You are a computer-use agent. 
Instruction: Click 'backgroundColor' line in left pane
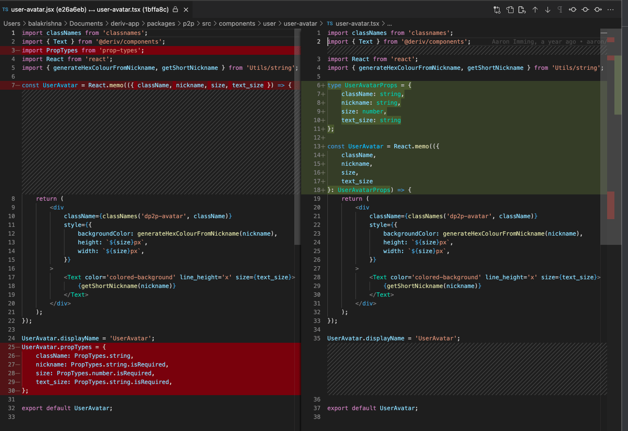[x=177, y=234]
